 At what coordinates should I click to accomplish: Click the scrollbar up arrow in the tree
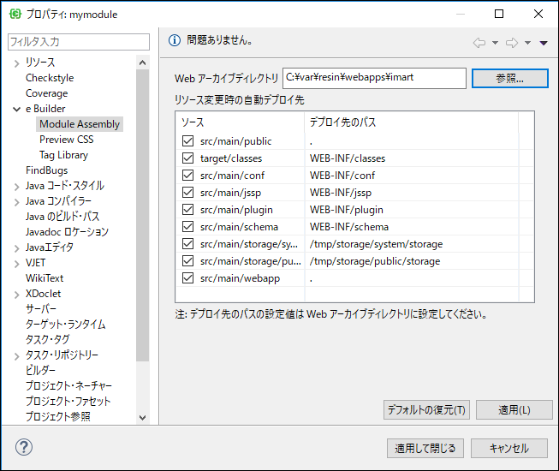(x=143, y=63)
